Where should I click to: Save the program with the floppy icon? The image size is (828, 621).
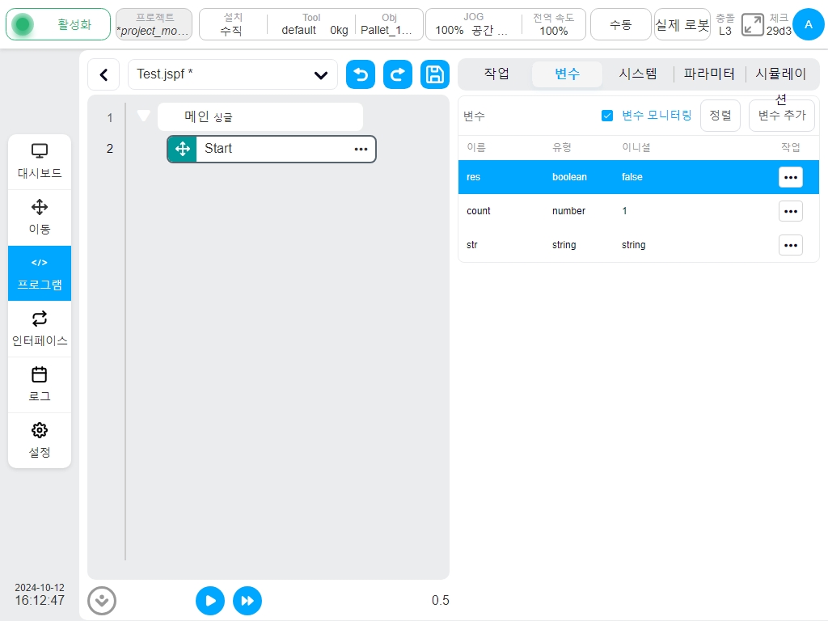point(434,74)
